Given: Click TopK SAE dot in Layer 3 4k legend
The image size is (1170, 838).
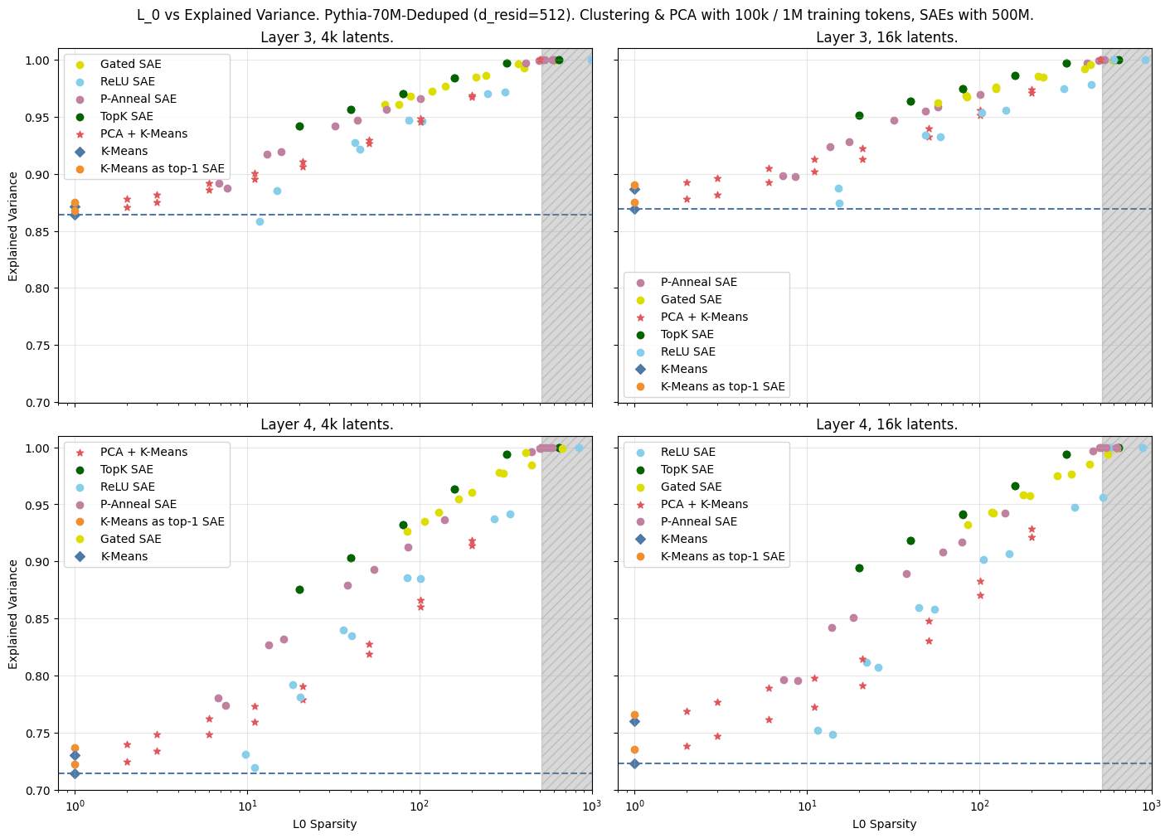Looking at the screenshot, I should [80, 117].
